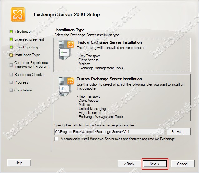199x173 pixels.
Task: Click 'Hub Transport' under Typical installation
Action: click(x=89, y=56)
